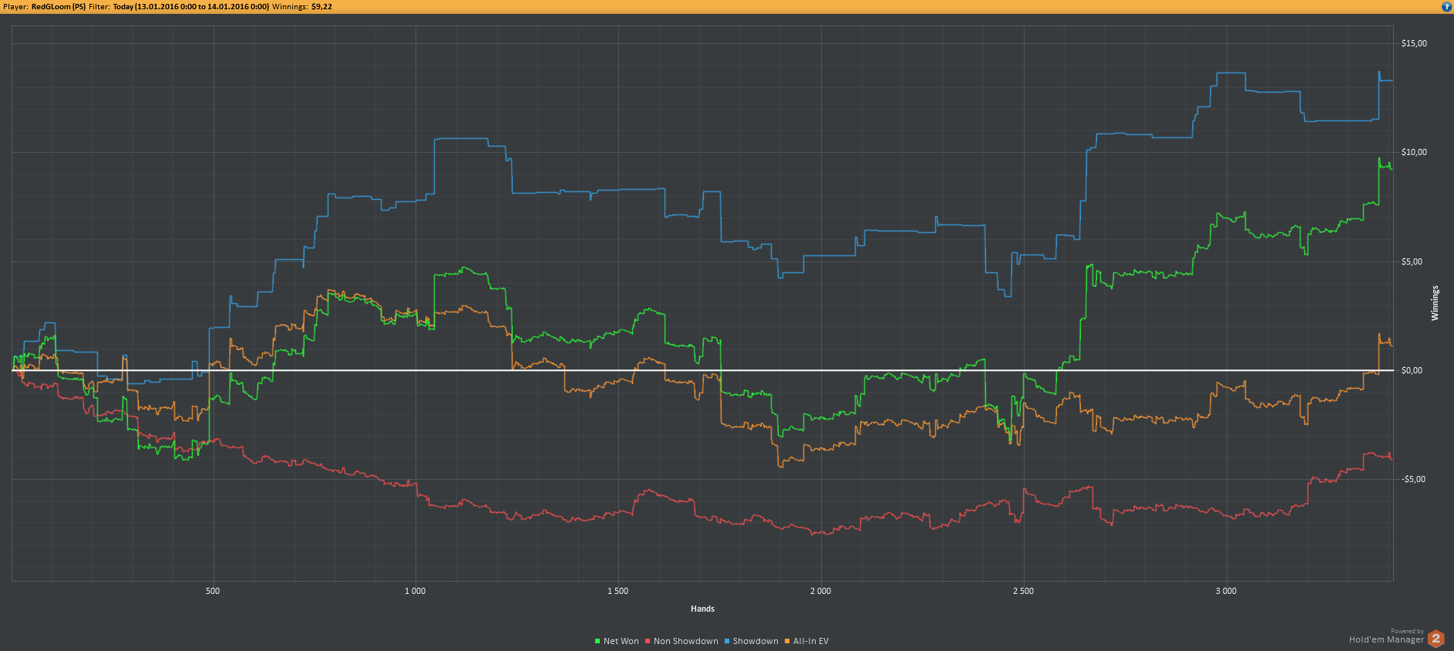Viewport: 1454px width, 651px height.
Task: Toggle the Net Won legend entry
Action: click(617, 641)
